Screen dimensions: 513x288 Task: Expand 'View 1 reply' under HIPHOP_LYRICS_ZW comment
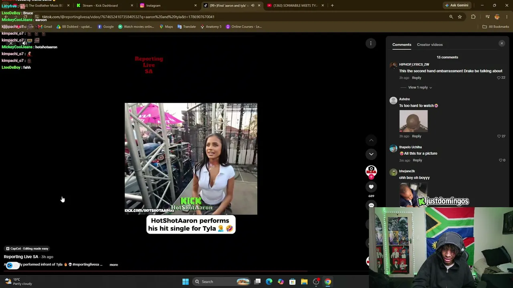click(x=420, y=87)
